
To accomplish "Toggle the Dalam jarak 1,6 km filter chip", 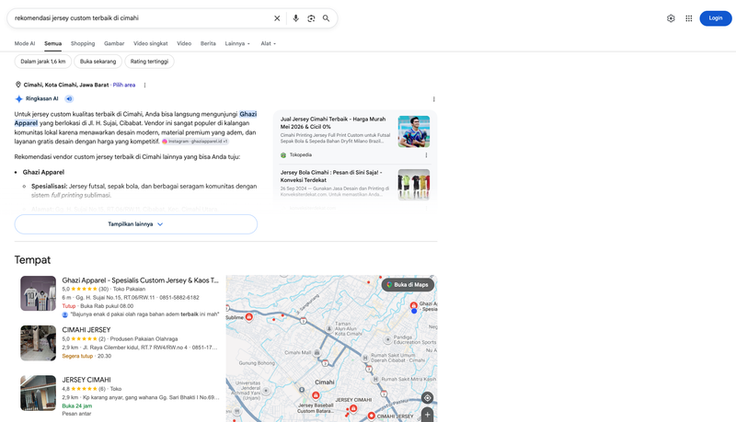I will click(x=43, y=62).
